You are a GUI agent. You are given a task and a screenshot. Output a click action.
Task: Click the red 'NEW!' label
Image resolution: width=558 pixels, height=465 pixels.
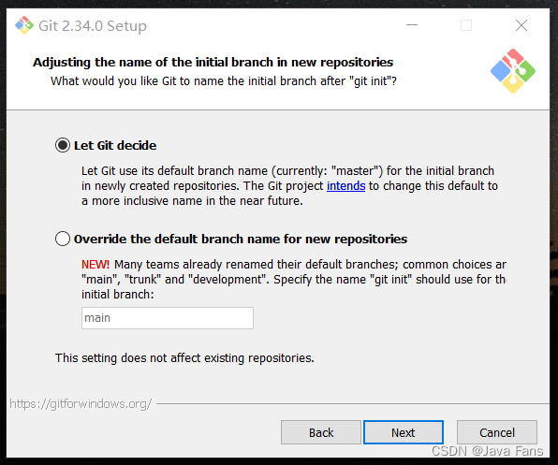pyautogui.click(x=95, y=265)
